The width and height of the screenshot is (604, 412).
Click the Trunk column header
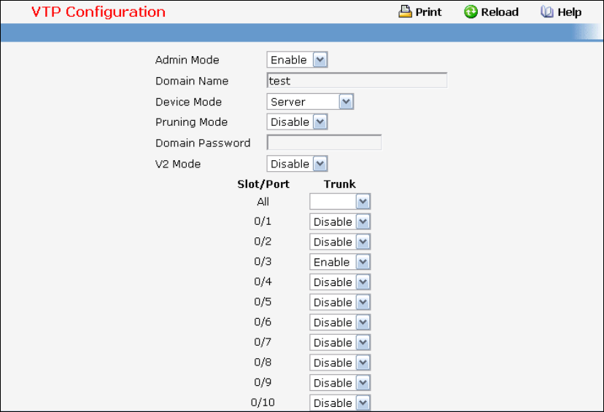point(339,184)
